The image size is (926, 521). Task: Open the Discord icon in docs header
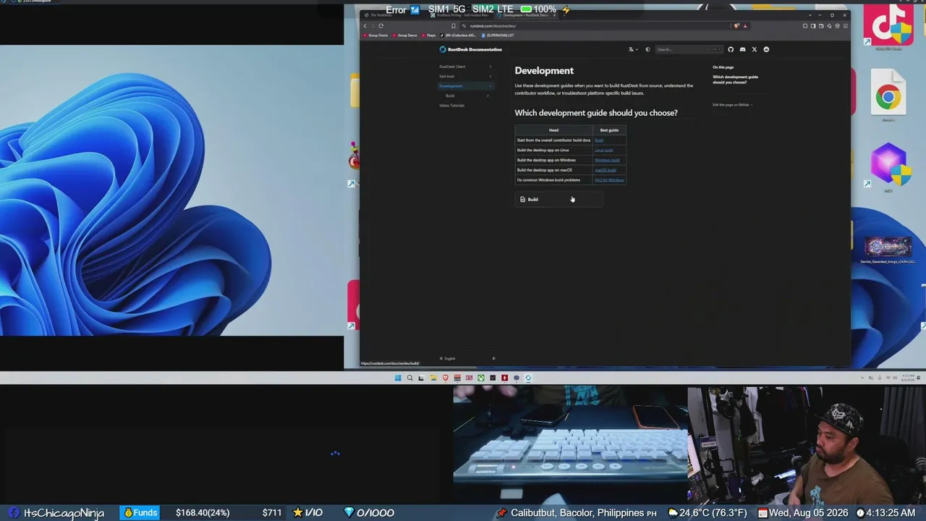742,49
